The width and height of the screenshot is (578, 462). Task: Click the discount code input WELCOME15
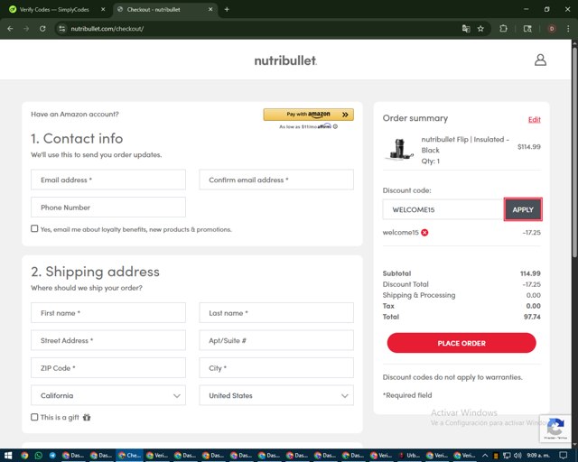[x=443, y=209]
